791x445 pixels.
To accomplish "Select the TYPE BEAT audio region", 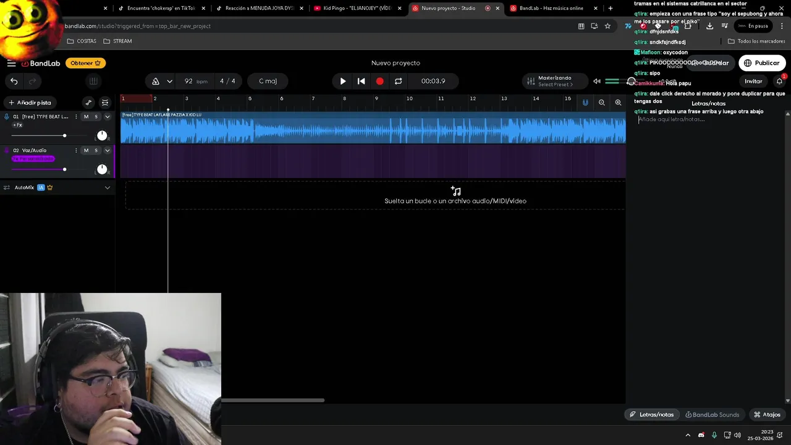I will pos(373,128).
